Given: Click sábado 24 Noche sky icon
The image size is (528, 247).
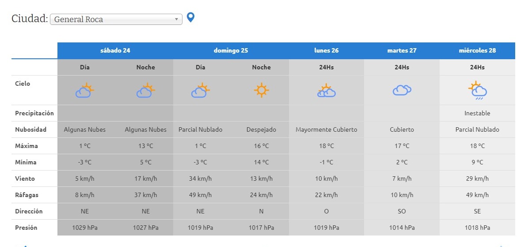Looking at the screenshot, I should [146, 91].
